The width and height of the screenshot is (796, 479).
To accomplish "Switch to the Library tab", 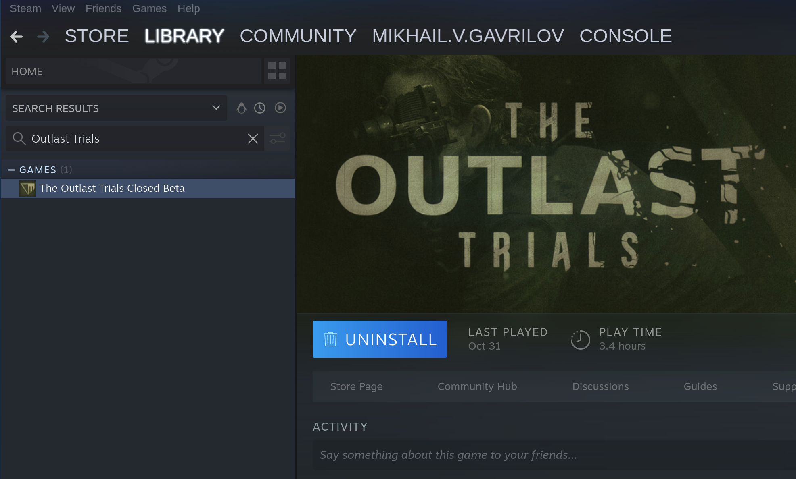I will click(184, 36).
